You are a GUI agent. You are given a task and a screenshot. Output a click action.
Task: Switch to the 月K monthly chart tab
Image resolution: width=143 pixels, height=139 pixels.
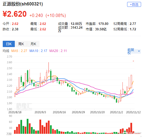click(33, 44)
